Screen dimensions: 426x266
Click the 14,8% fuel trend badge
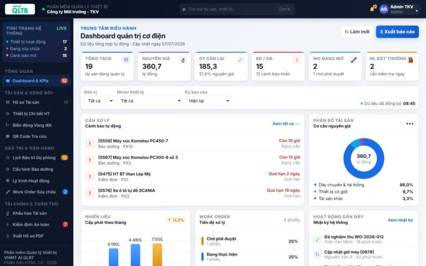pos(176,220)
